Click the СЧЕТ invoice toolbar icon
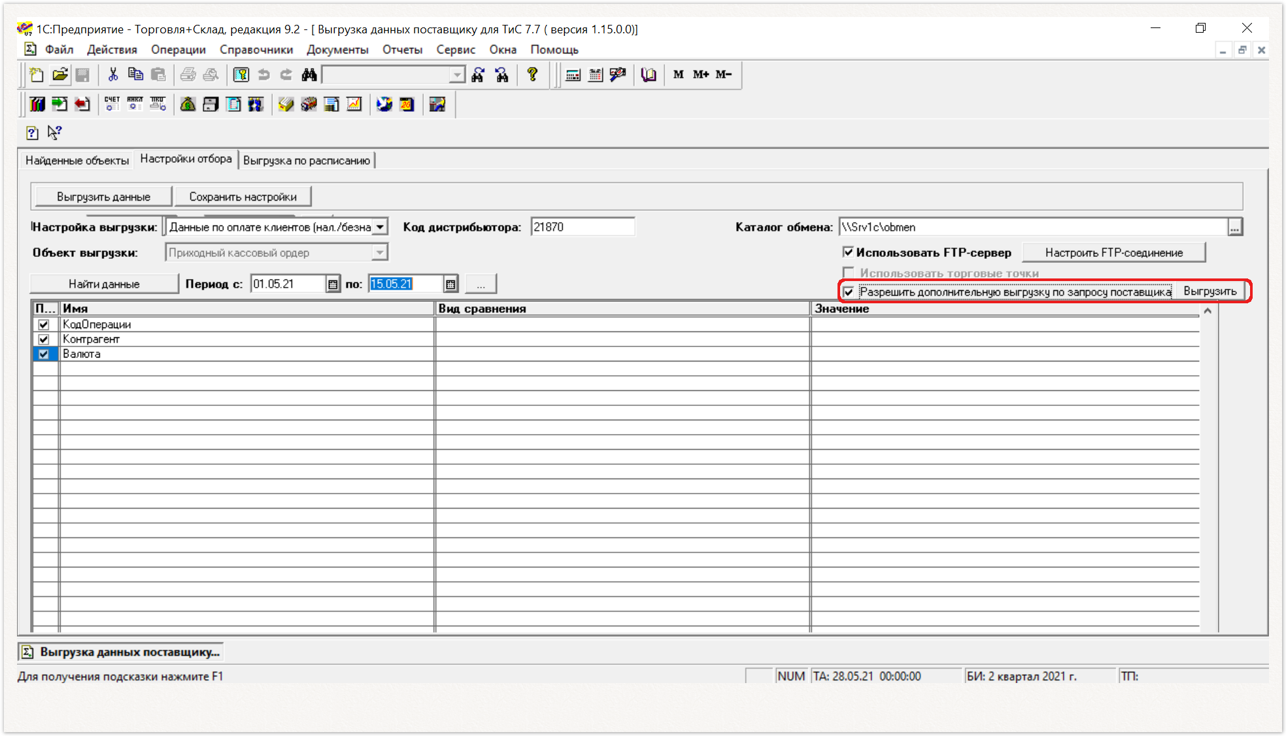Image resolution: width=1286 pixels, height=736 pixels. (x=112, y=104)
